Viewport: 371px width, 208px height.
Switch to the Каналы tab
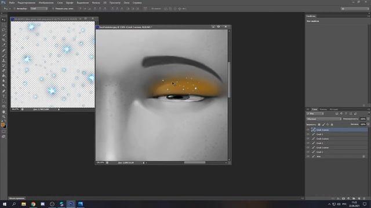[323, 109]
